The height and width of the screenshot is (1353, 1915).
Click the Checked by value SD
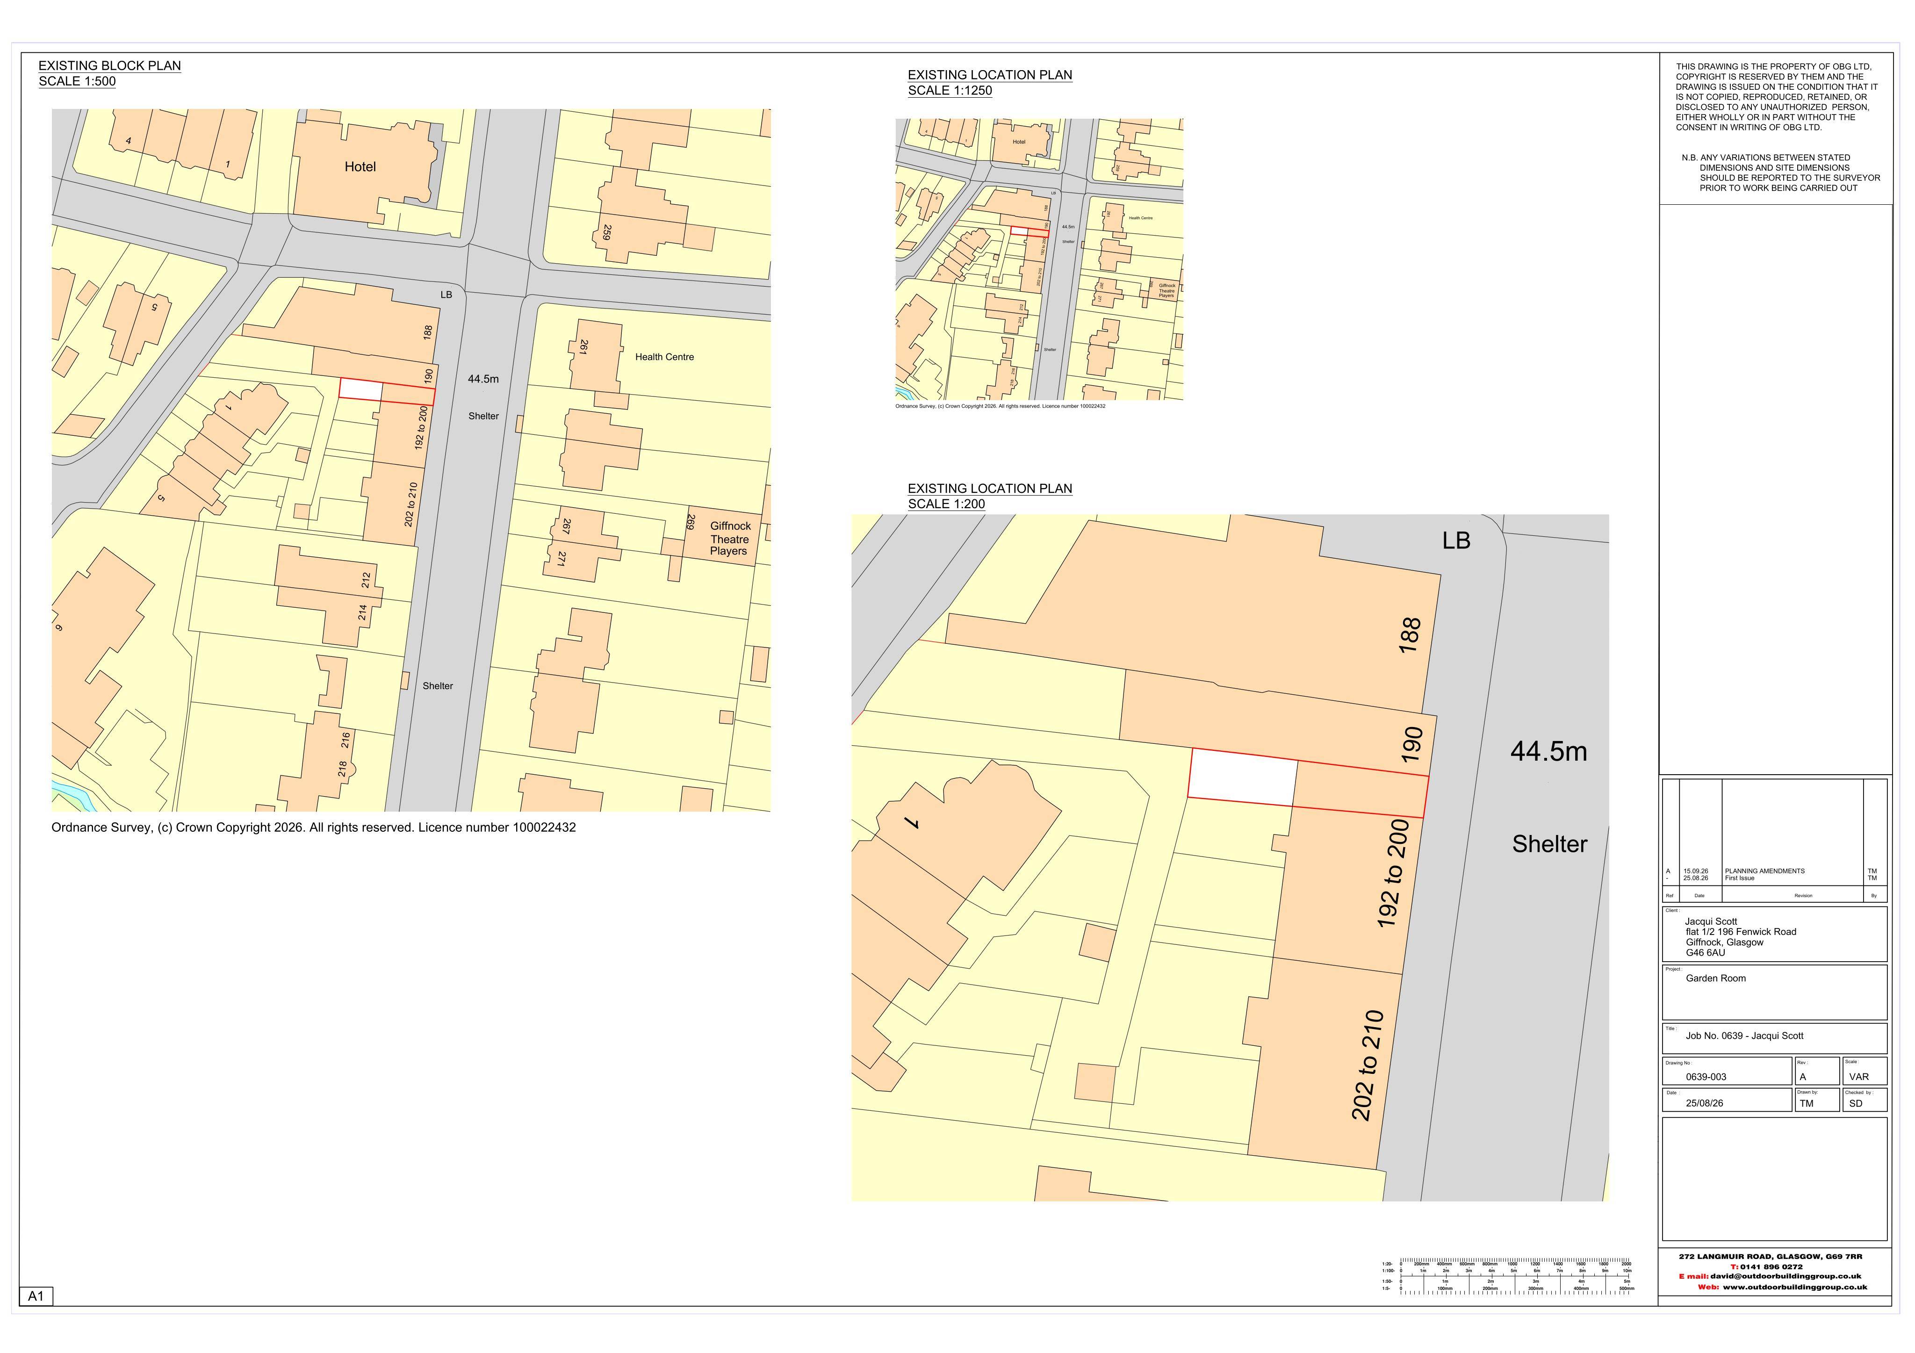[x=1855, y=1103]
